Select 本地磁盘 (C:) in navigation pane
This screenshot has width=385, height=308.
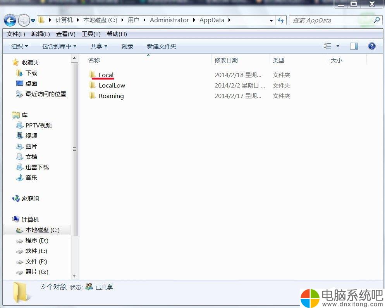click(x=42, y=230)
